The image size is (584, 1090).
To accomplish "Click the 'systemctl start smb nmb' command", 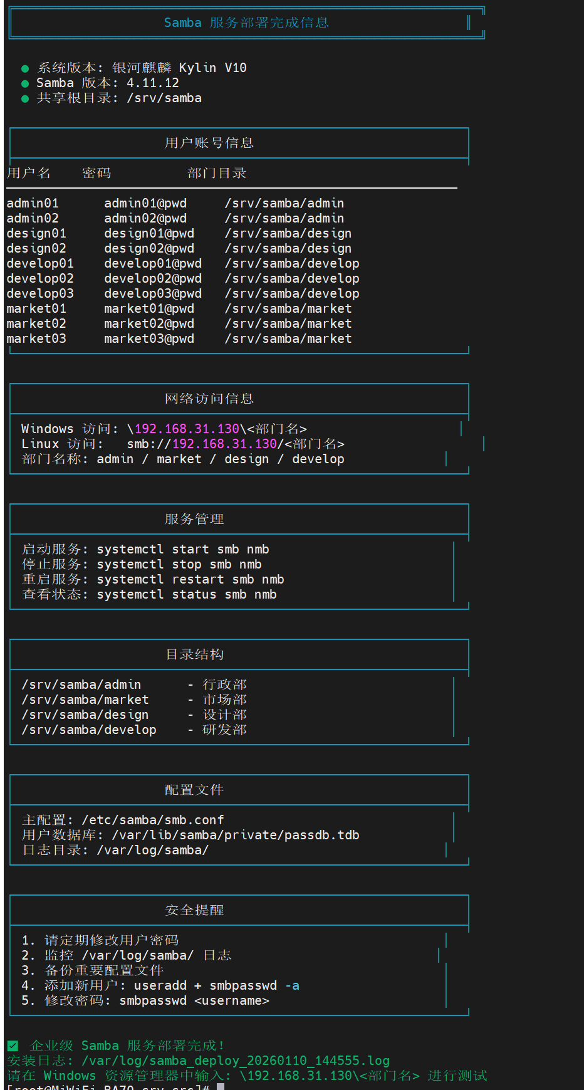I will (183, 549).
